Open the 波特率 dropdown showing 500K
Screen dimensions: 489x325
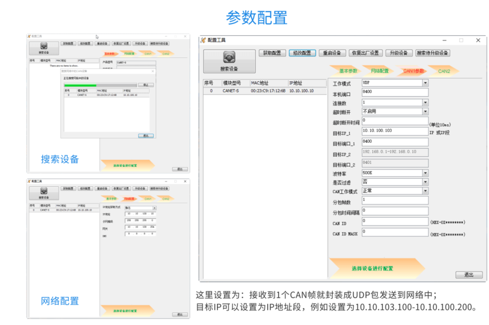(x=425, y=173)
